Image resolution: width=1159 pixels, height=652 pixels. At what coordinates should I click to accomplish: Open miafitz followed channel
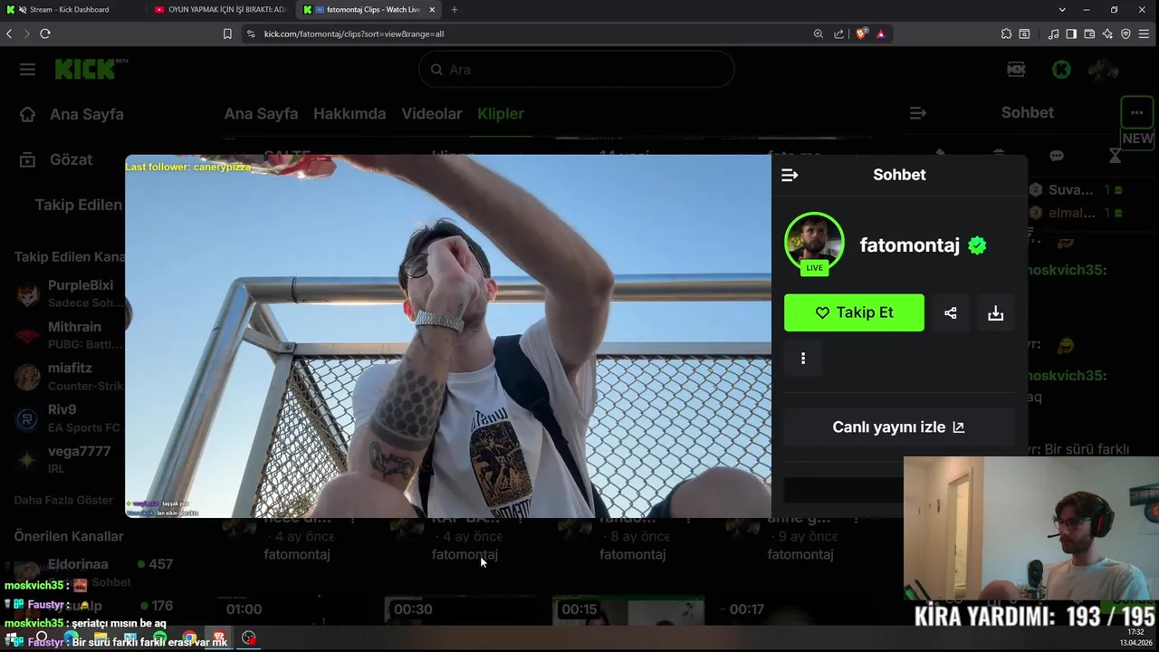[x=69, y=377]
